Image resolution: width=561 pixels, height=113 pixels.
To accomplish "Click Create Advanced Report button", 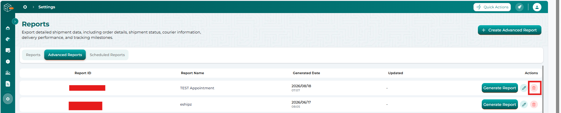I will pyautogui.click(x=509, y=30).
